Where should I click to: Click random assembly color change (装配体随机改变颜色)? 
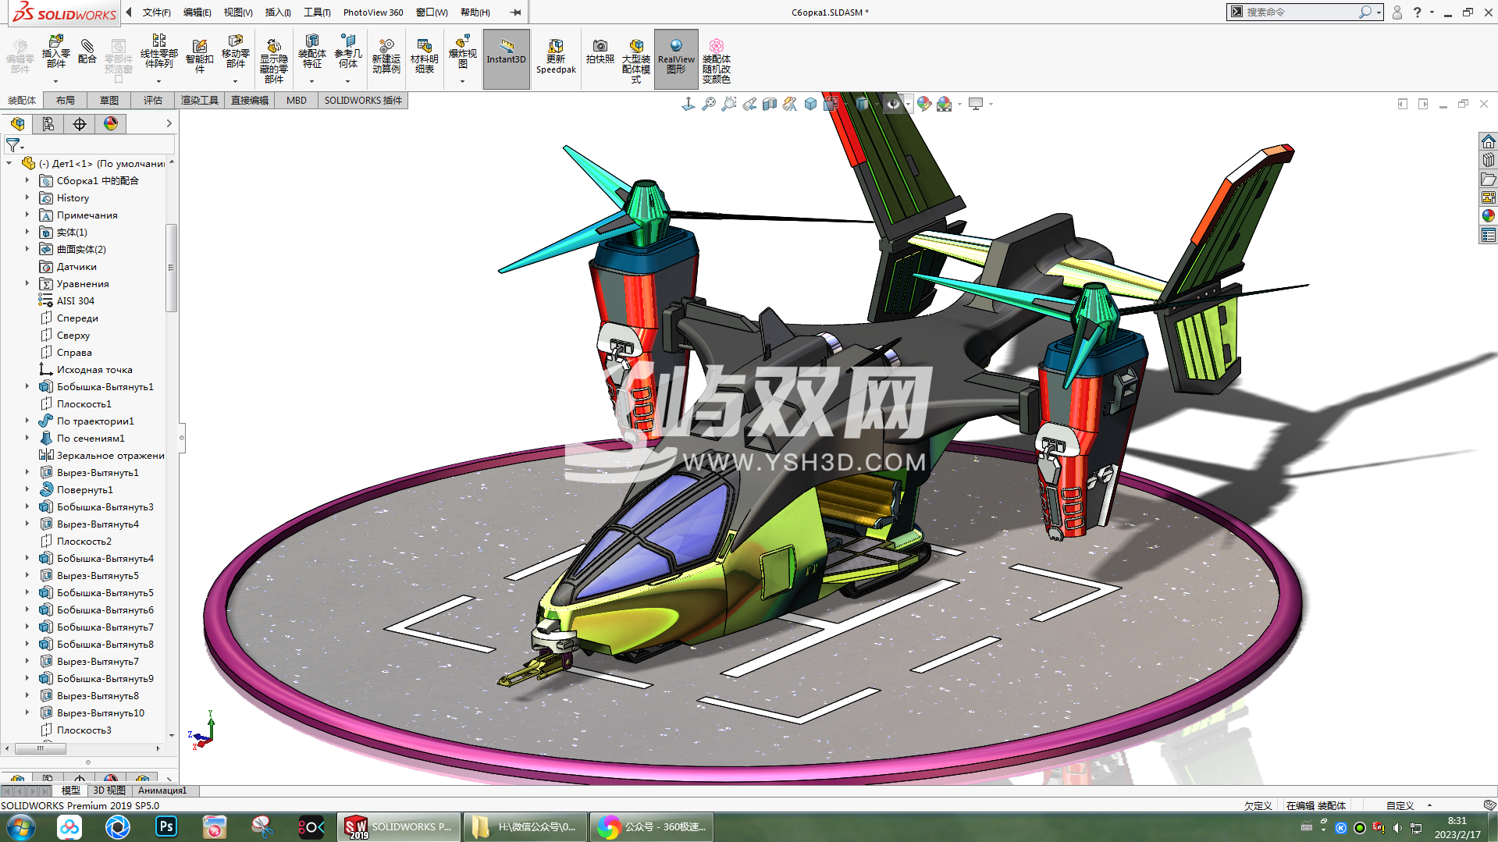point(716,61)
